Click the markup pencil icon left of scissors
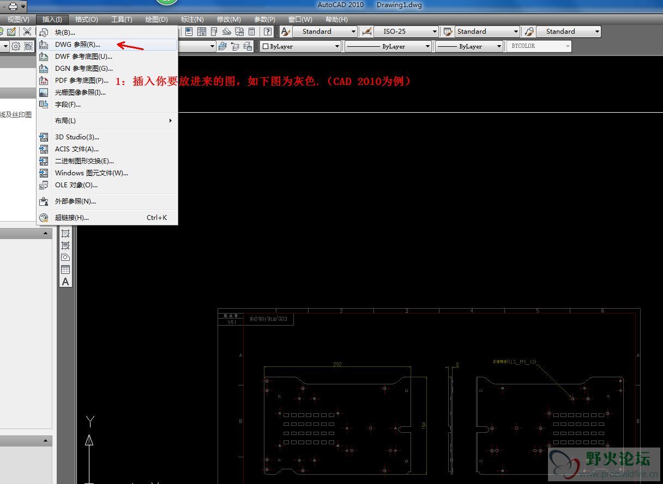This screenshot has height=484, width=663. coord(11,32)
